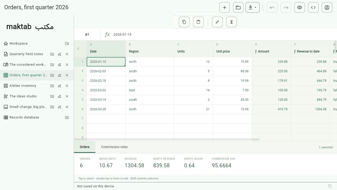Screen dimensions: 337x190
Task: Select the 'east' region cell
Action: pos(150,90)
